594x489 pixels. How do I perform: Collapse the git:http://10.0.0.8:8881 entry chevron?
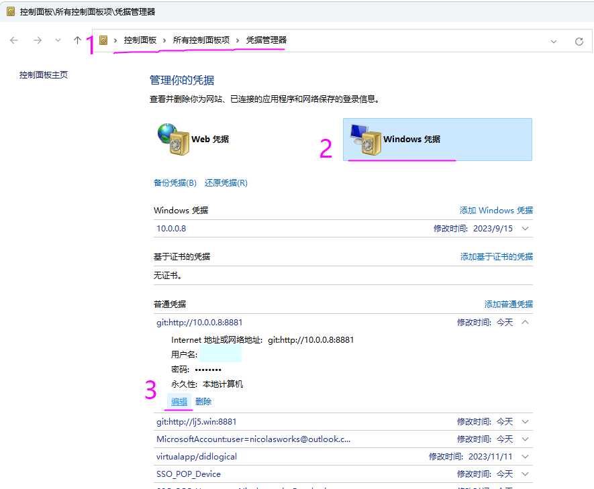pyautogui.click(x=525, y=322)
